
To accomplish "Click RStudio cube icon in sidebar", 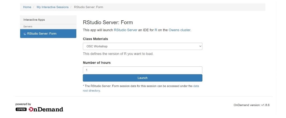I will [x=25, y=34].
